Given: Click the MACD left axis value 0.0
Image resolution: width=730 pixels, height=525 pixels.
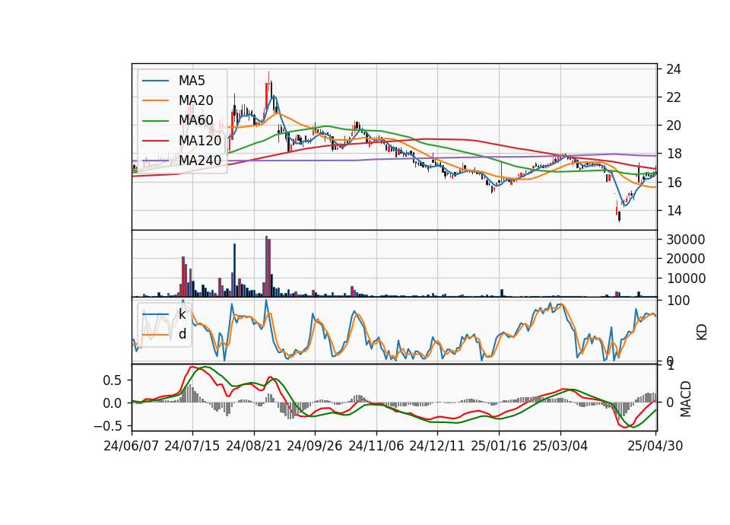Looking at the screenshot, I should [113, 403].
